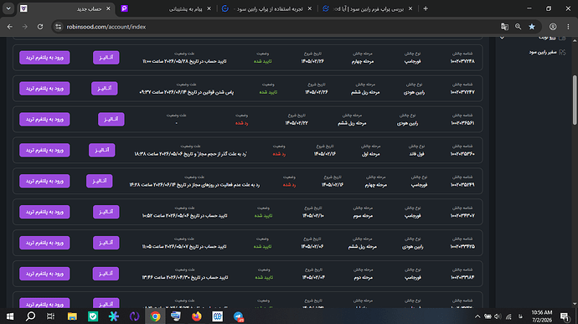
Task: Click the scrollbar down arrow
Action: (x=575, y=304)
